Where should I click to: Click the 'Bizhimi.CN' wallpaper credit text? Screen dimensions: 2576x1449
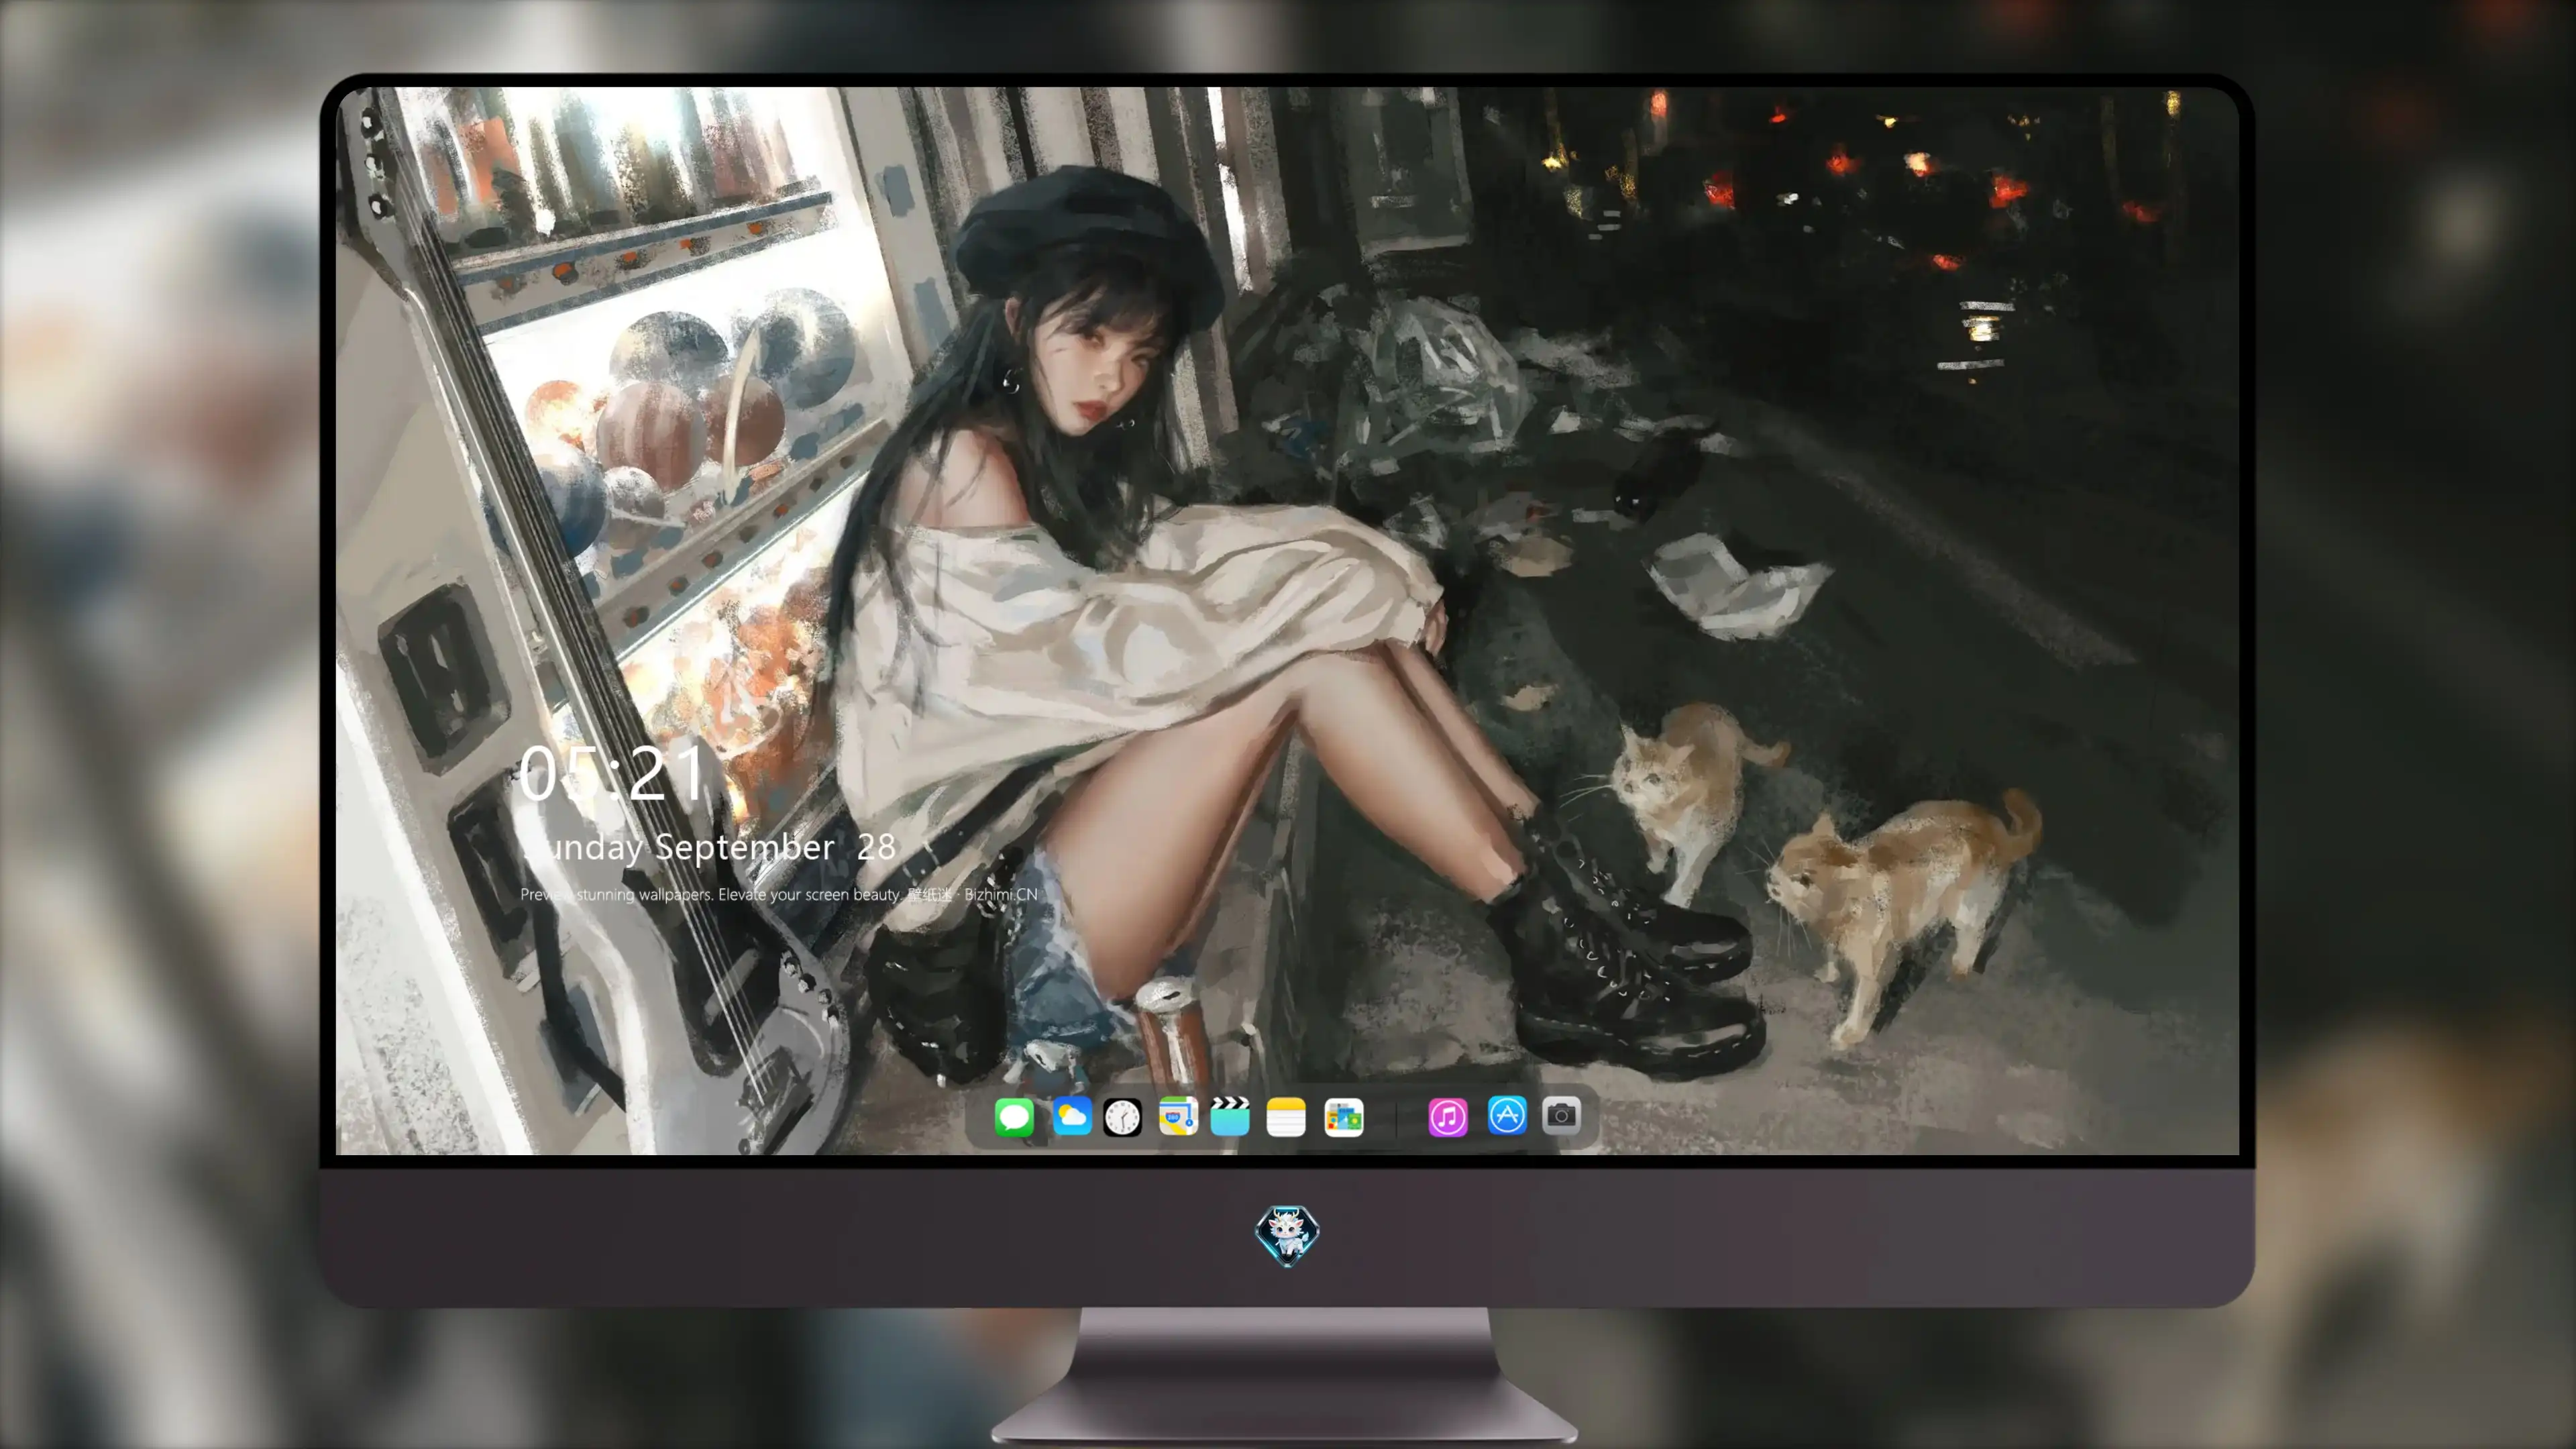(x=1001, y=894)
